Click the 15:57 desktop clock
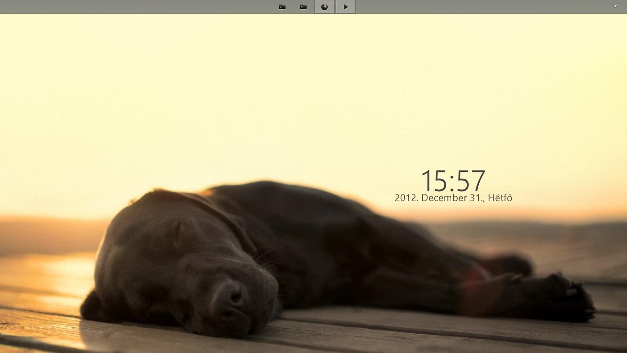The image size is (627, 353). click(453, 181)
